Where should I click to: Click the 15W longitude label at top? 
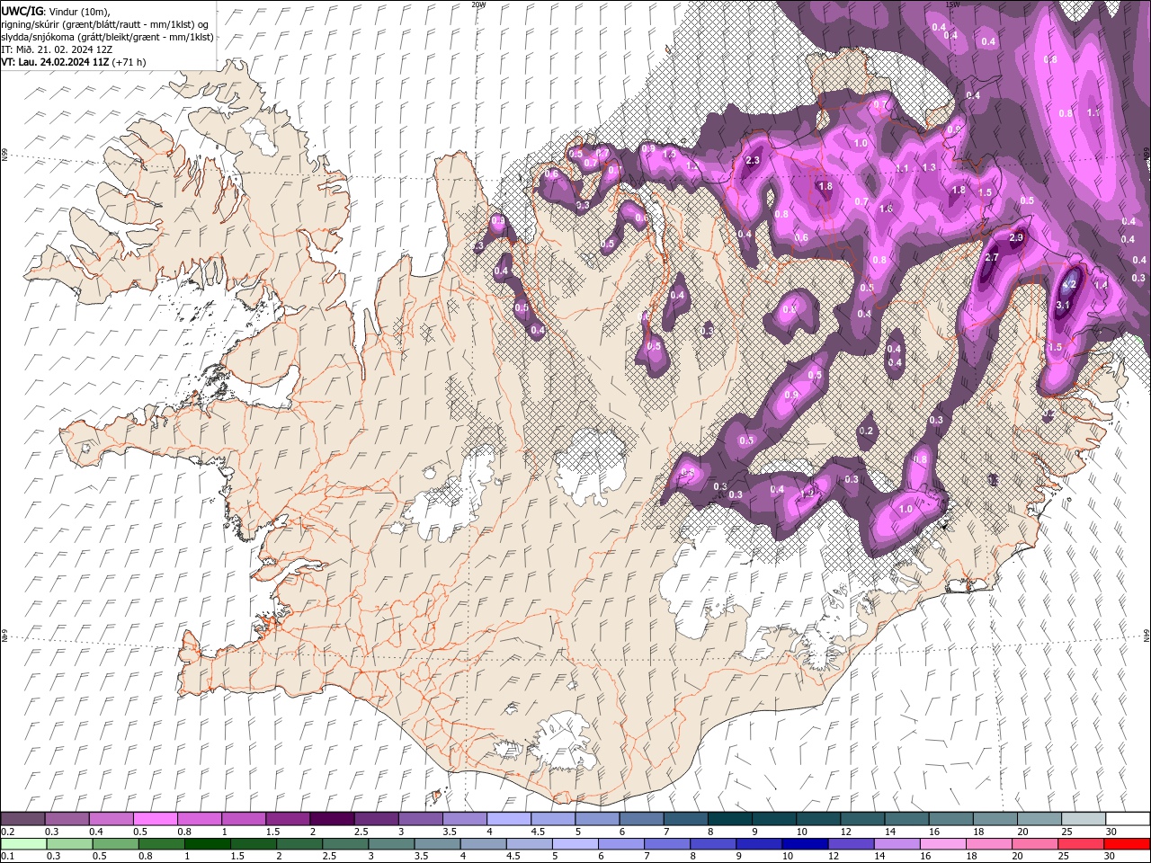coord(953,4)
